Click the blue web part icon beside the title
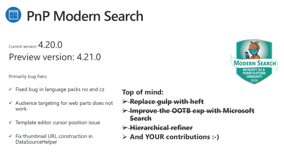This screenshot has height=160, width=284. click(x=13, y=16)
